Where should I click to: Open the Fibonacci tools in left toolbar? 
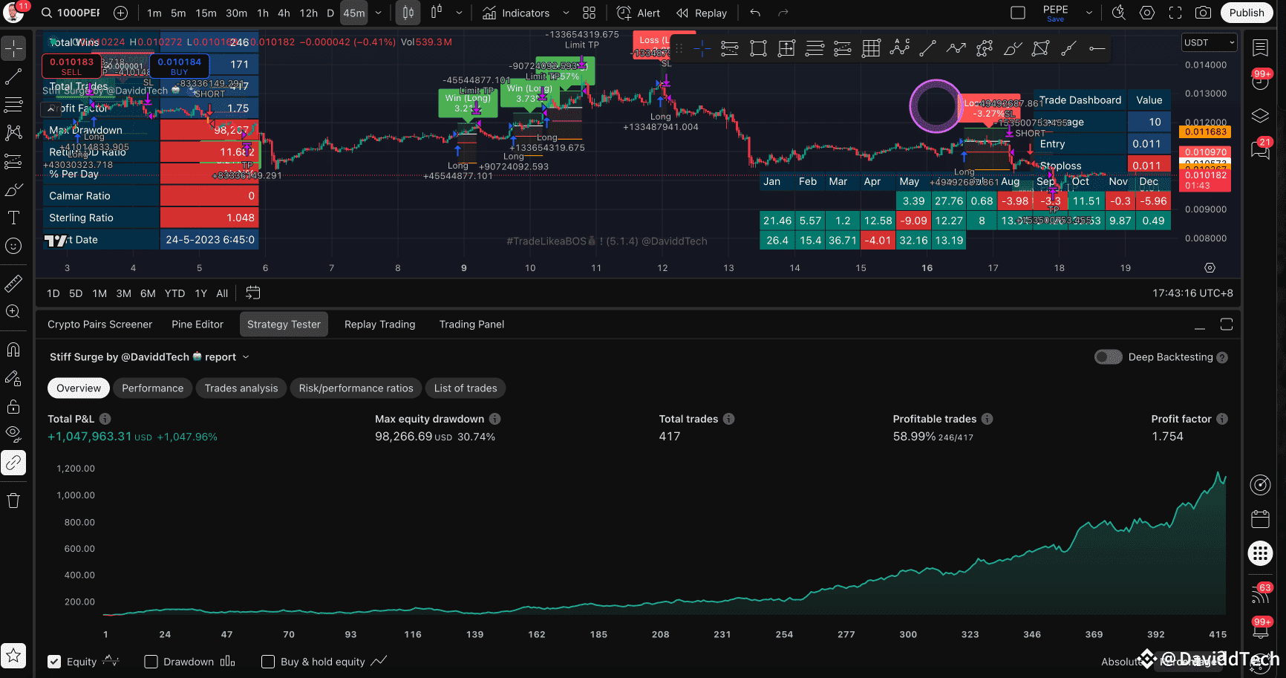(x=13, y=105)
